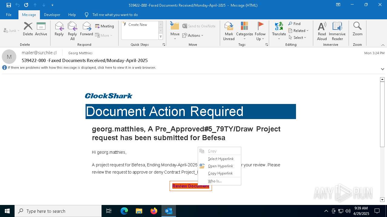Click the sender address mailer@surchile.cl
Screen dimensions: 387x217
39,53
